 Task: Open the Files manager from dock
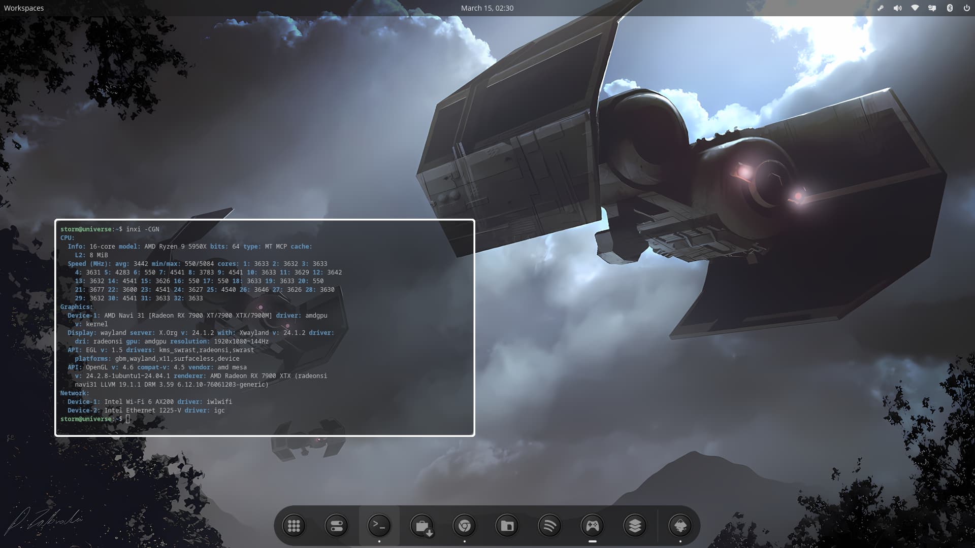[507, 526]
